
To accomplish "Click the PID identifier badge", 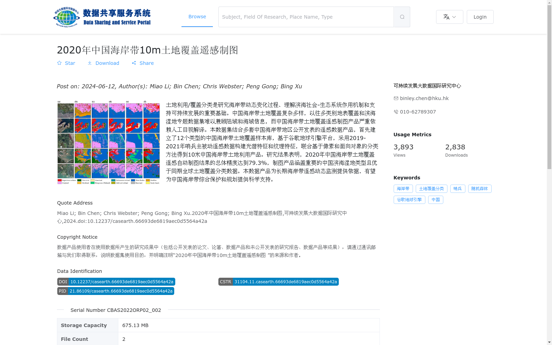I will point(116,291).
